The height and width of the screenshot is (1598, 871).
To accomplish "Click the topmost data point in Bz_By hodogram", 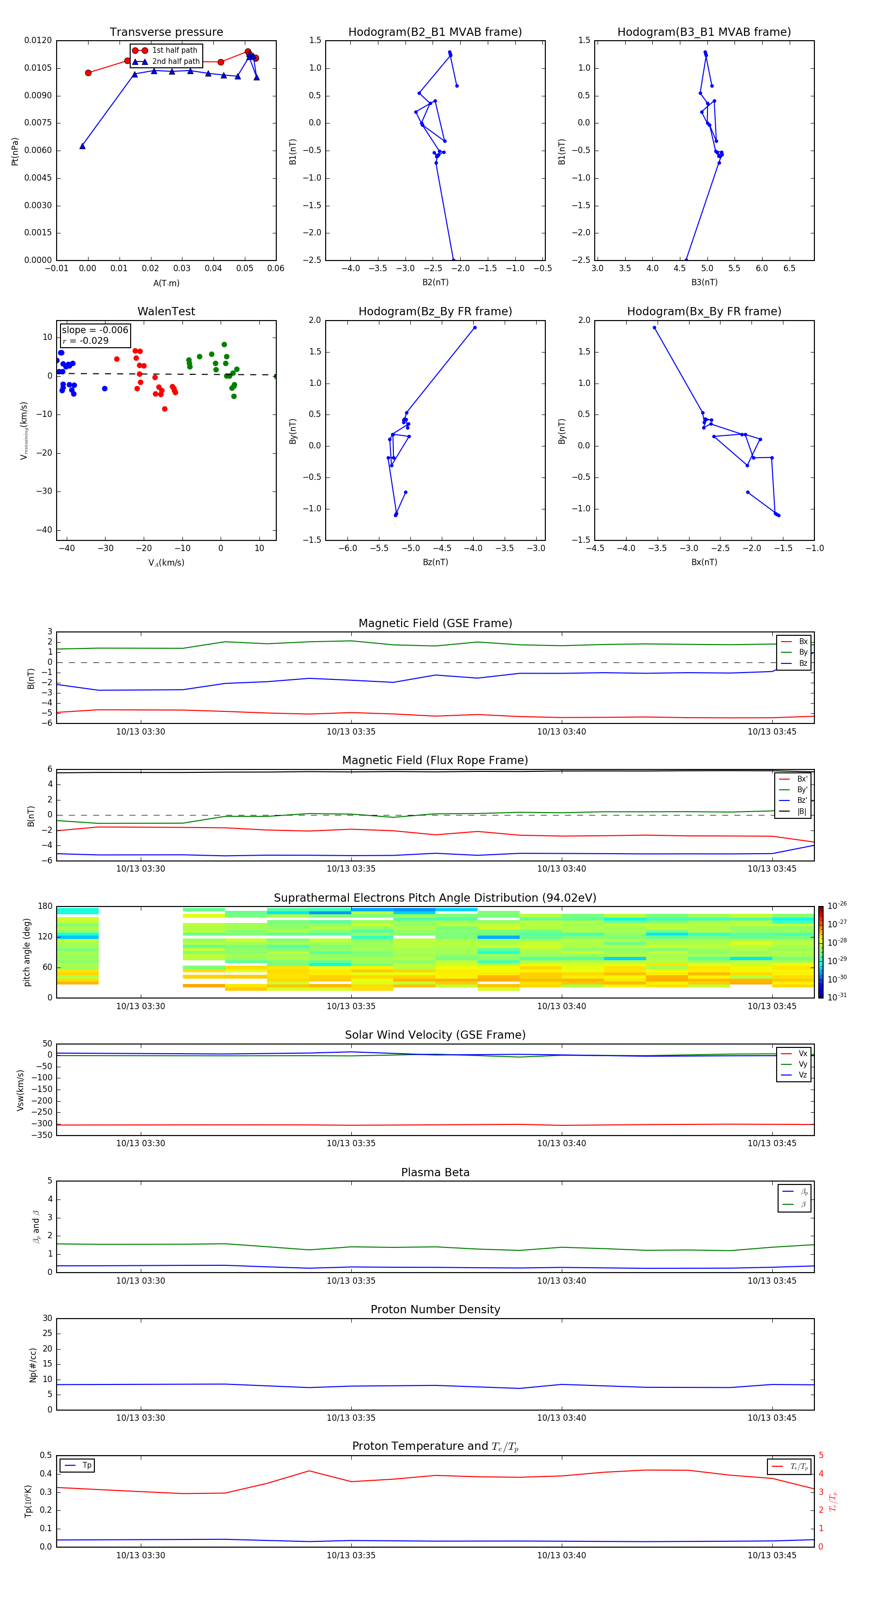I will pos(475,327).
